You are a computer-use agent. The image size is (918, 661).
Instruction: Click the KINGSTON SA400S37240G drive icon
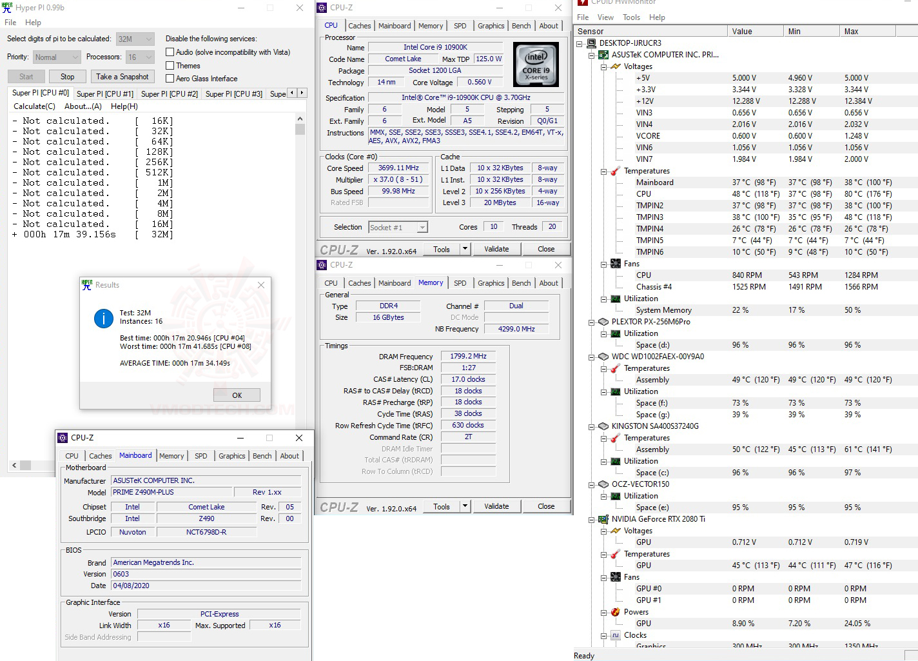(603, 426)
